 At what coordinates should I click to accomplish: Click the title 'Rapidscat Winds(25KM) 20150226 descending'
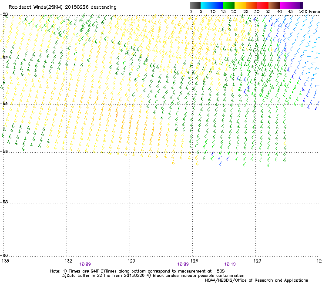(x=62, y=7)
